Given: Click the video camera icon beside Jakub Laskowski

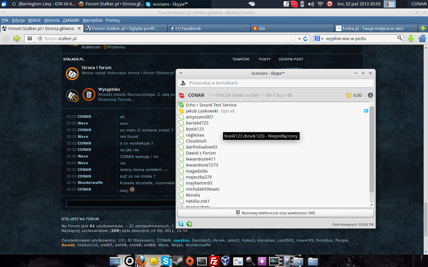Looking at the screenshot, I should [366, 111].
